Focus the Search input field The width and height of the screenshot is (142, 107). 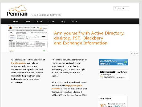(x=121, y=9)
